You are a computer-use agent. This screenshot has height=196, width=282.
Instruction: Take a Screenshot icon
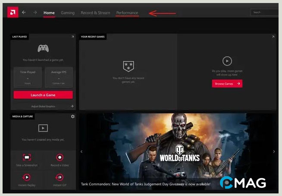[x=27, y=158]
